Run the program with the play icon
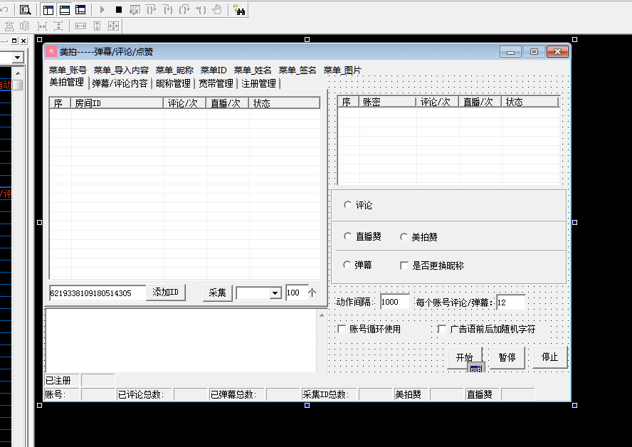This screenshot has height=447, width=632. [102, 9]
